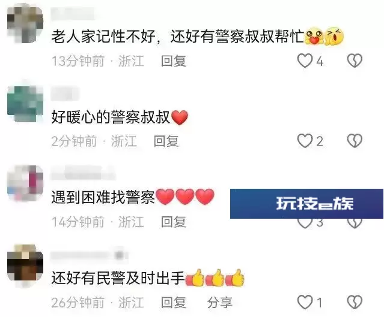The image size is (384, 317).
Task: Tap 分享 on the last comment
Action: [x=220, y=303]
